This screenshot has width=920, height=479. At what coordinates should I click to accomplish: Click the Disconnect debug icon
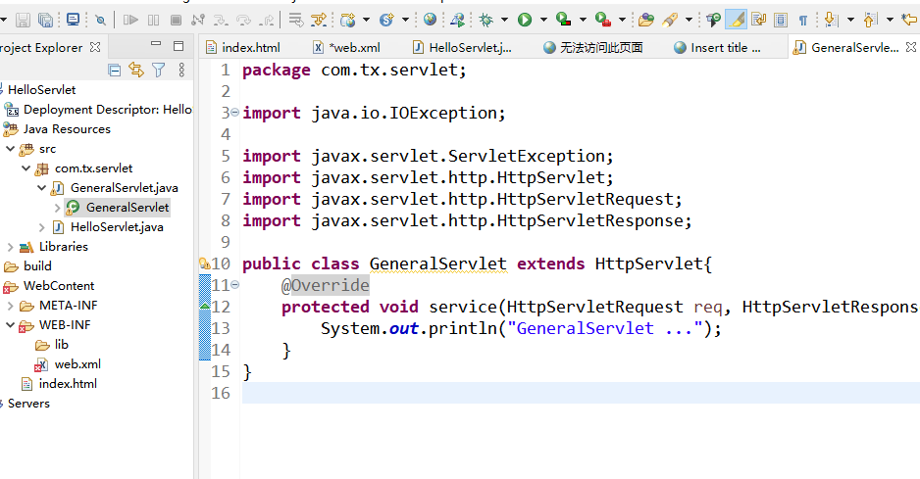pos(198,21)
